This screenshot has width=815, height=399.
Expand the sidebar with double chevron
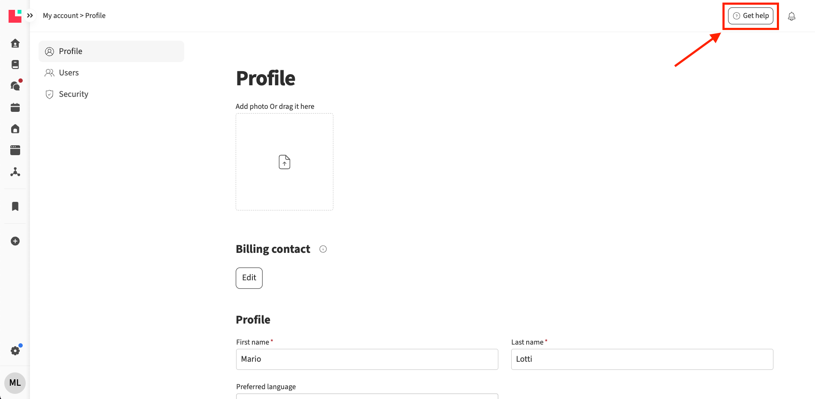point(30,16)
